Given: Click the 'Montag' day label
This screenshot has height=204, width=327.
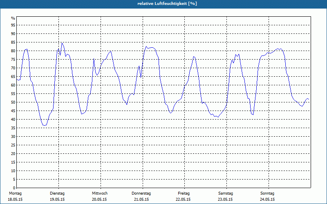Looking at the screenshot, I should click(16, 193).
